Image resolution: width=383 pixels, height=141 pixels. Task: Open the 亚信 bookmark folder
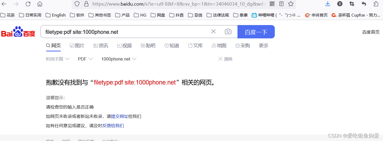pyautogui.click(x=195, y=15)
